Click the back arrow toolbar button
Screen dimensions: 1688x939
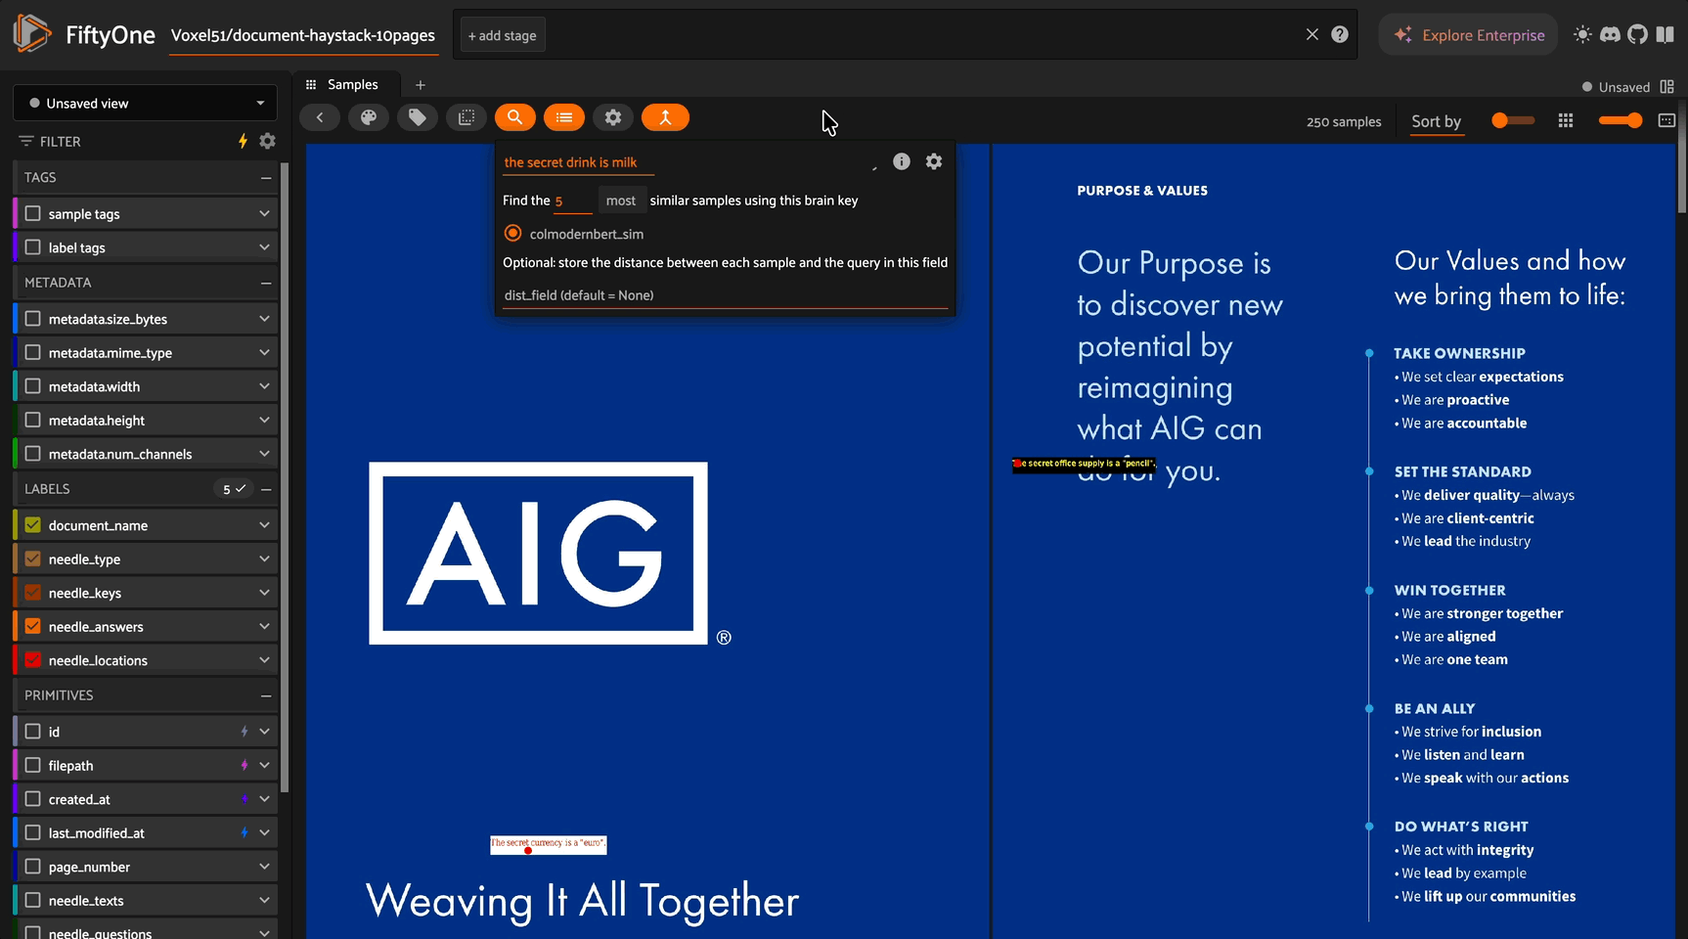click(320, 117)
